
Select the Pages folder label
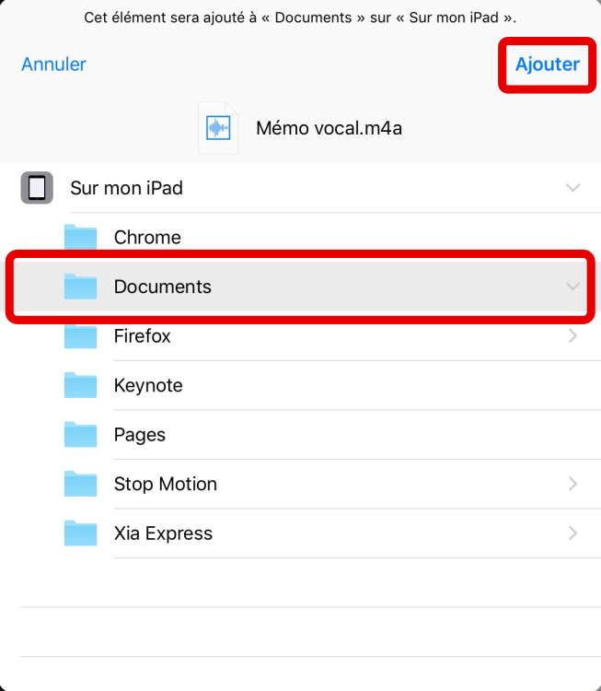pos(140,435)
